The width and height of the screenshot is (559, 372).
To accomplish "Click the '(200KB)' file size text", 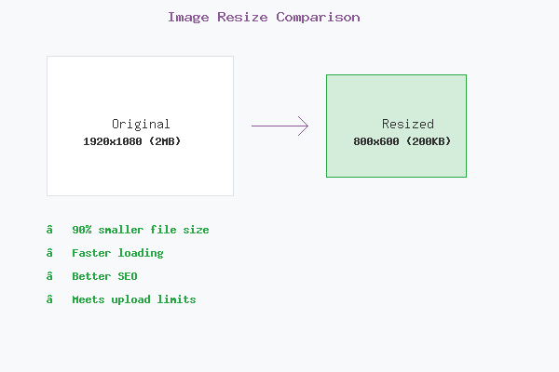I will pyautogui.click(x=429, y=141).
